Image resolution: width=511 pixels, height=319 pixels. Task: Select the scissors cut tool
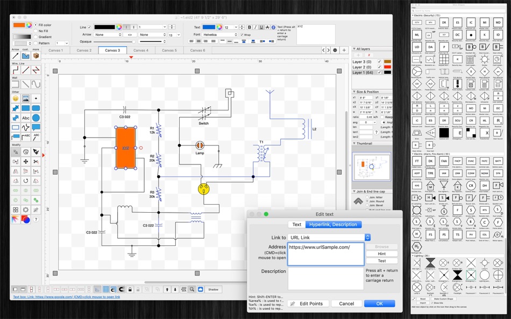(x=36, y=162)
